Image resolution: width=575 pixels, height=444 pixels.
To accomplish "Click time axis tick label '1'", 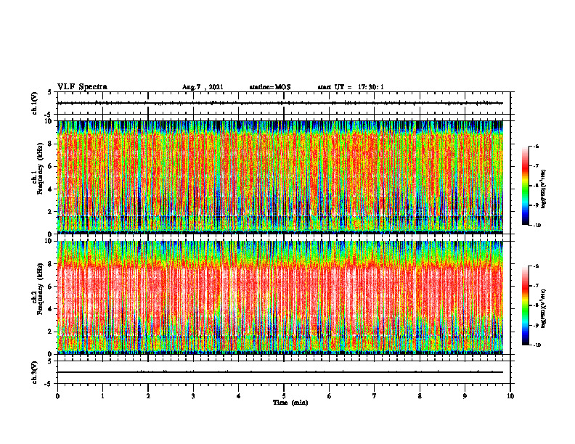I will point(102,396).
